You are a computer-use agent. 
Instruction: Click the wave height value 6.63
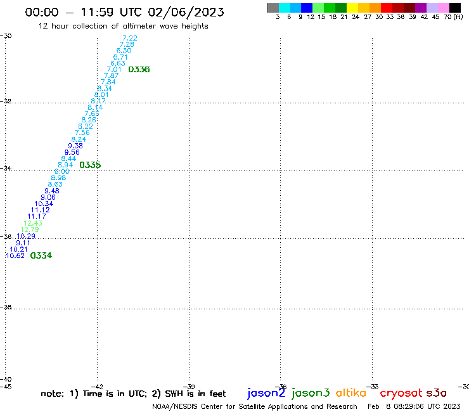click(x=118, y=63)
